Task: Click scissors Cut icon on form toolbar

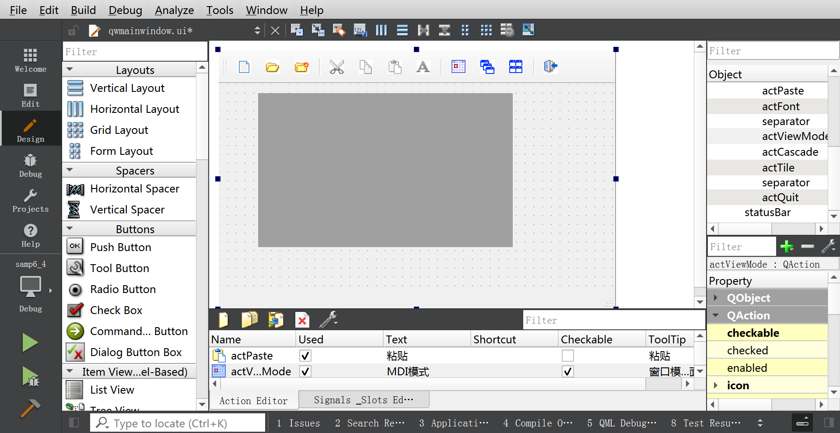Action: (336, 67)
